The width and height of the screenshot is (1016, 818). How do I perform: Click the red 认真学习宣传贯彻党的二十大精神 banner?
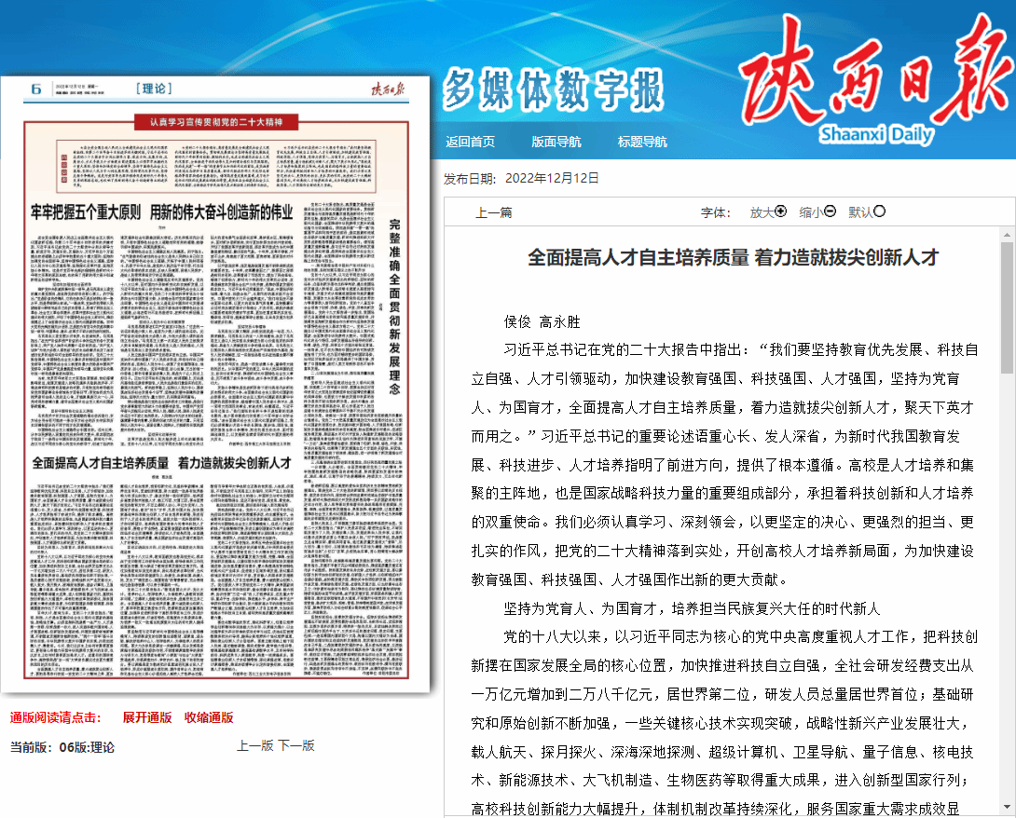pyautogui.click(x=216, y=122)
